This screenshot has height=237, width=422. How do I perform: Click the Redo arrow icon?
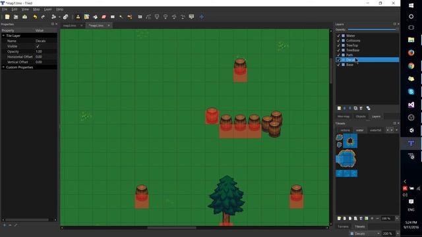click(x=43, y=17)
